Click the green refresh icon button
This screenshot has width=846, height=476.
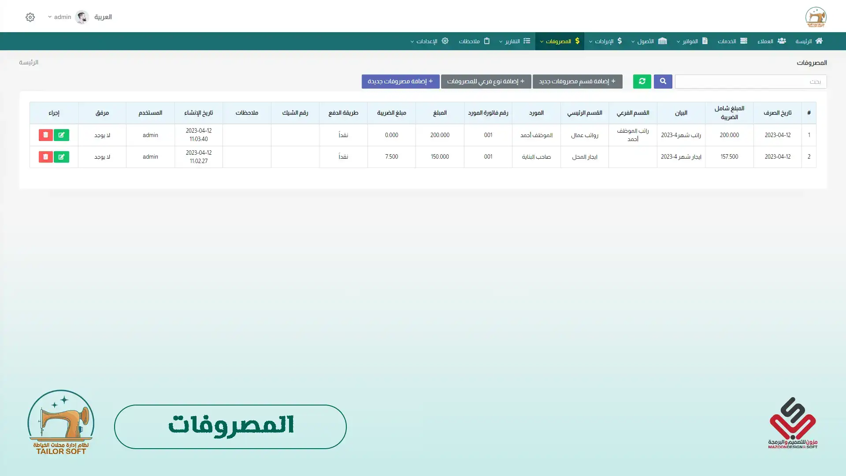click(x=642, y=82)
